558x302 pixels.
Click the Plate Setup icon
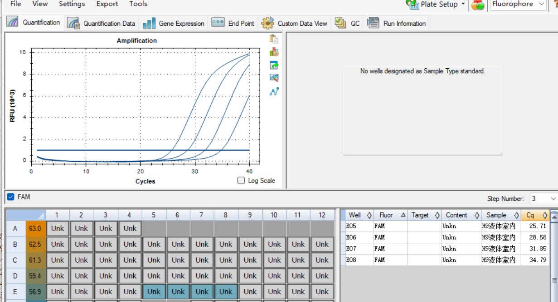click(x=412, y=5)
